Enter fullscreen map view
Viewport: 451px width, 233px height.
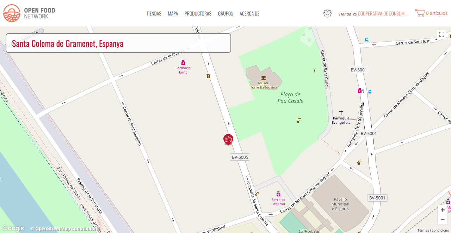441,35
